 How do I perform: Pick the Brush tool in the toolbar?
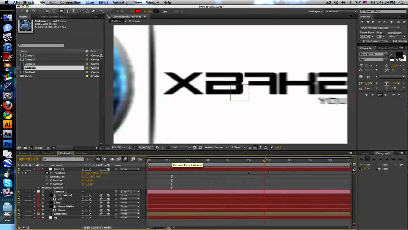point(82,11)
